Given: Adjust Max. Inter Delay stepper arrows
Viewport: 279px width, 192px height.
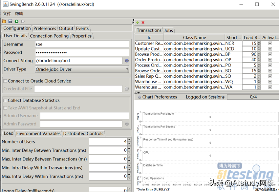Looking at the screenshot, I should coord(129,159).
